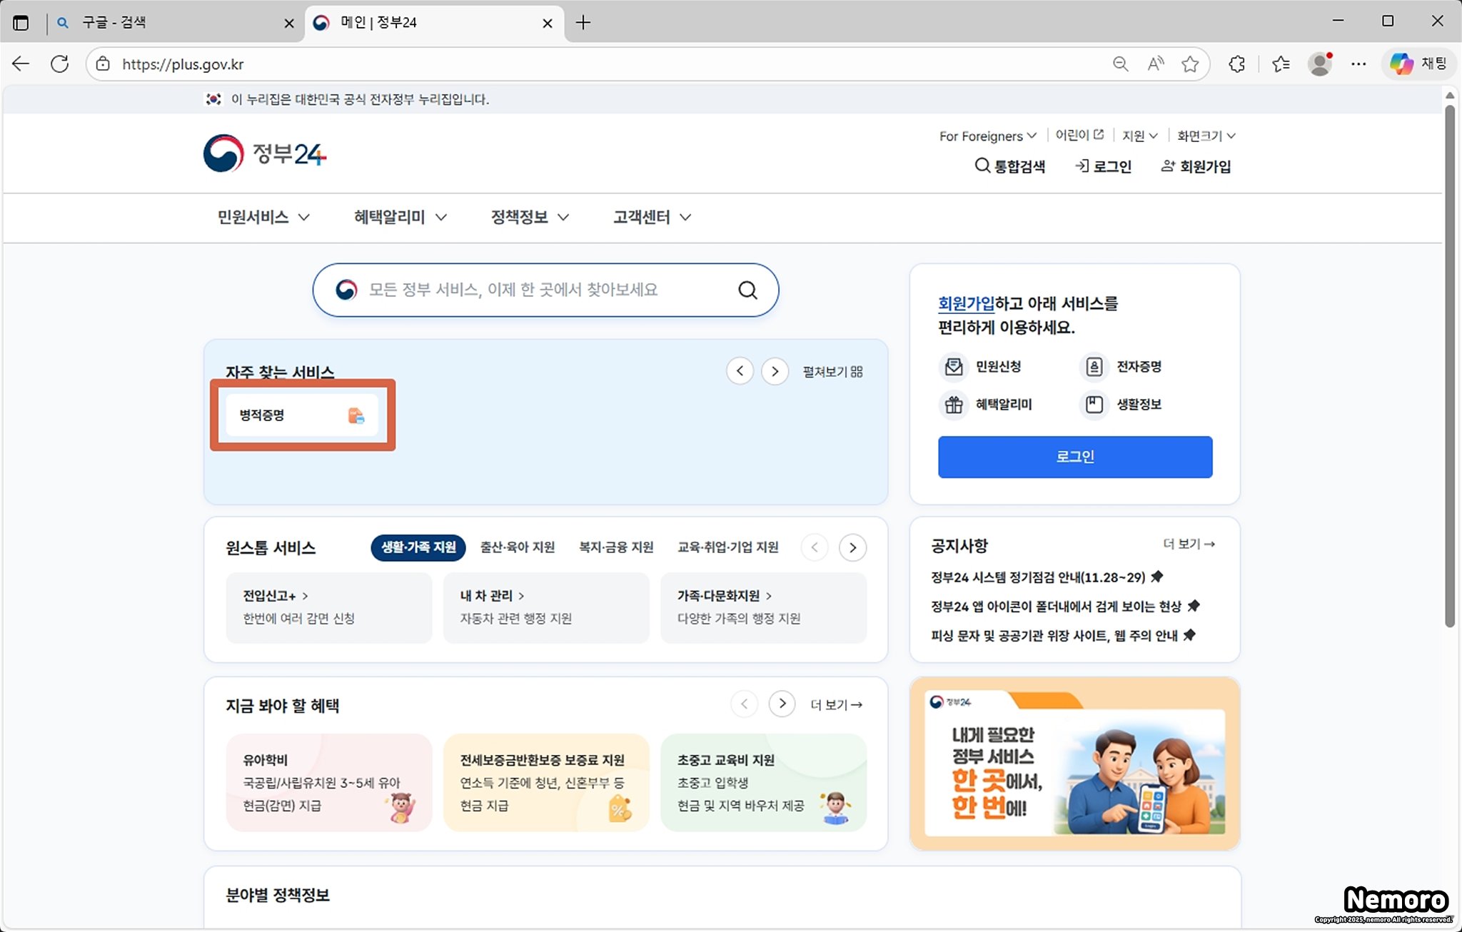Expand the 민원서비스 menu
The height and width of the screenshot is (932, 1462).
(263, 217)
